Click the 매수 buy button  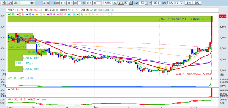pyautogui.click(x=189, y=3)
